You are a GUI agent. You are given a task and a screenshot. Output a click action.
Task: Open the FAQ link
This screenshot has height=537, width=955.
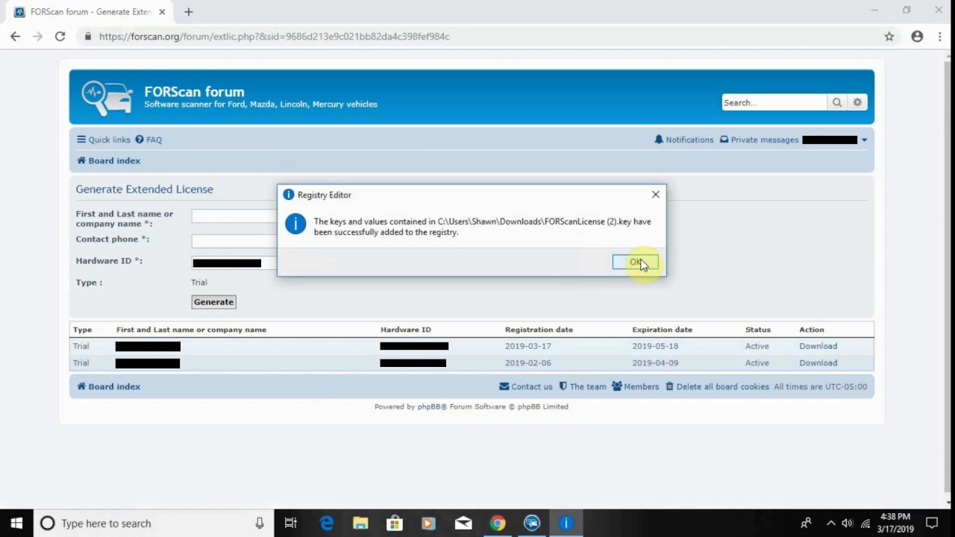tap(148, 139)
